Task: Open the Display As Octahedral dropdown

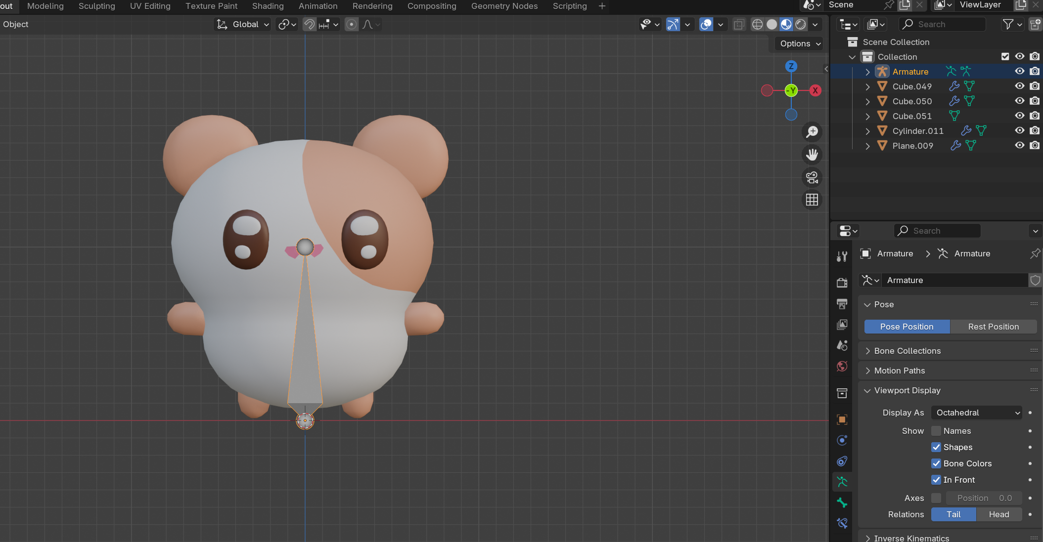Action: pyautogui.click(x=977, y=413)
